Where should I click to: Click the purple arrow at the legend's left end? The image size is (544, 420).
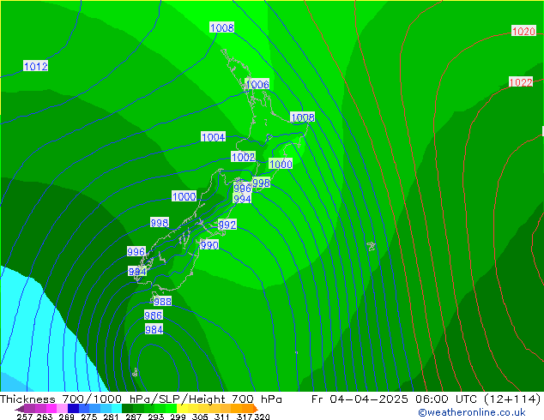pos(20,409)
